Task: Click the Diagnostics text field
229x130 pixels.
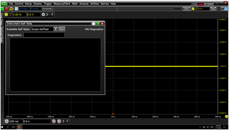Action: pos(44,35)
